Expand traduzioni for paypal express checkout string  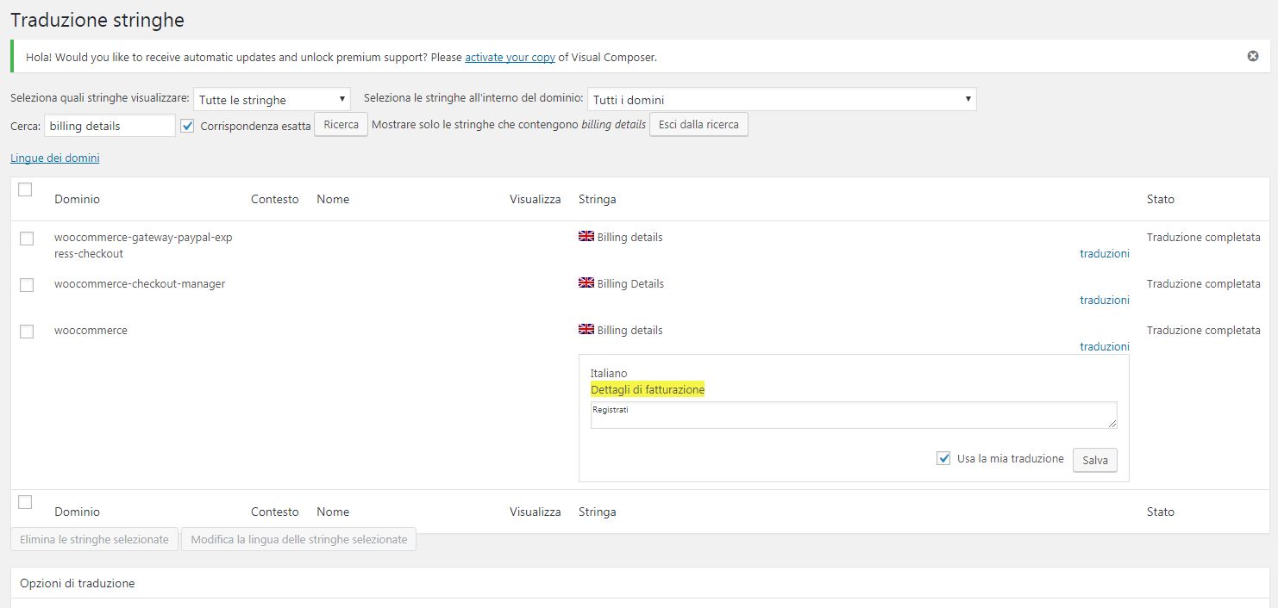coord(1104,253)
